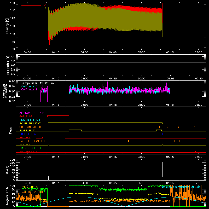Click '05:15' under the Pointing plot
This screenshot has width=209, height=209.
coord(170,53)
